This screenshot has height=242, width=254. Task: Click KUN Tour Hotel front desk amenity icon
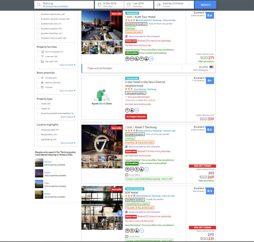click(146, 59)
